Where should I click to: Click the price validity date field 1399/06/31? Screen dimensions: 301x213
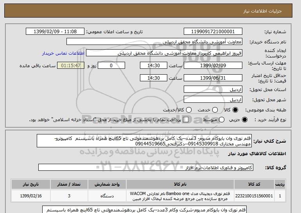point(213,78)
